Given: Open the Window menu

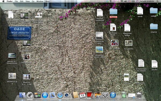Looking at the screenshot, I should coord(40,1).
